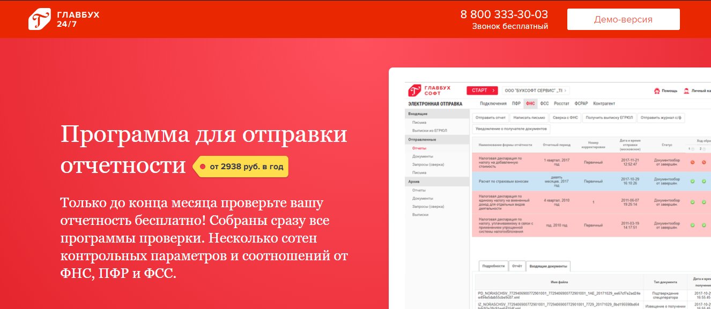Click the Личный кабинет user icon
711x309 pixels.
pyautogui.click(x=686, y=91)
